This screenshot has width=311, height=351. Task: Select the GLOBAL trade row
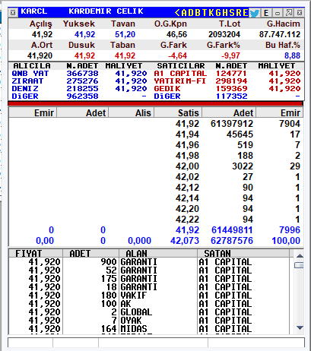149,312
